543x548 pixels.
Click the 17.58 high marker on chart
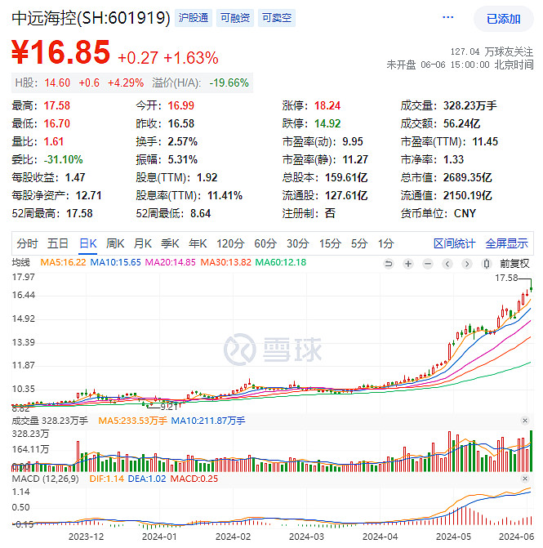pyautogui.click(x=506, y=278)
